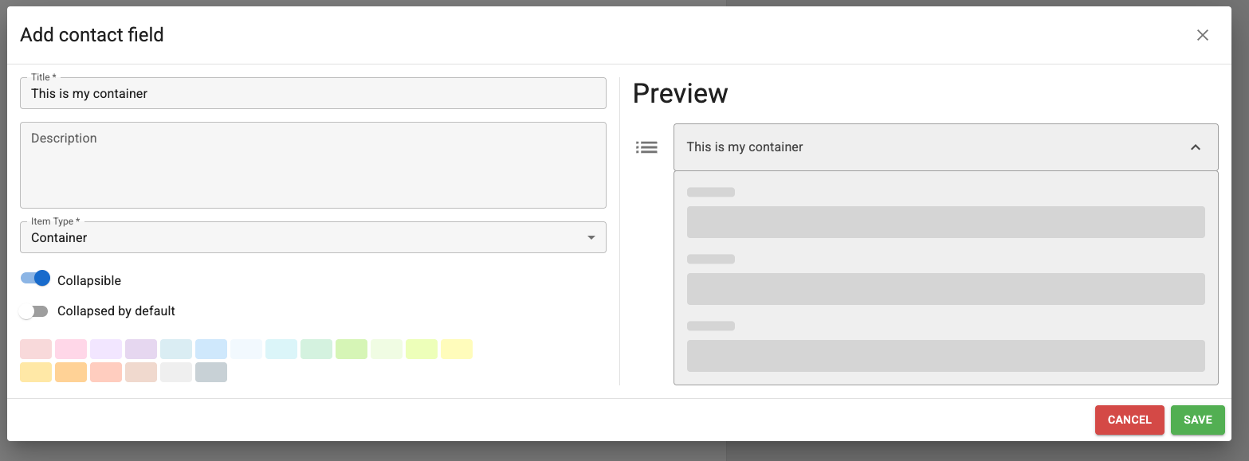Click the list icon beside the preview container
This screenshot has height=461, width=1249.
(x=646, y=147)
